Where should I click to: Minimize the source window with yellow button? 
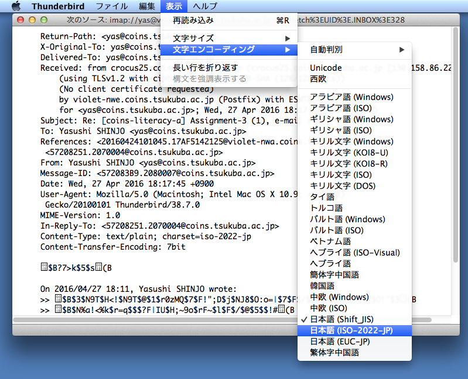click(32, 20)
